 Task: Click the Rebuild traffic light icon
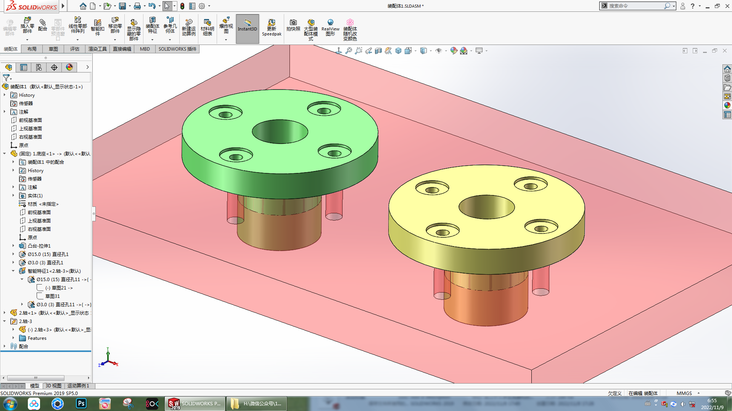click(182, 6)
